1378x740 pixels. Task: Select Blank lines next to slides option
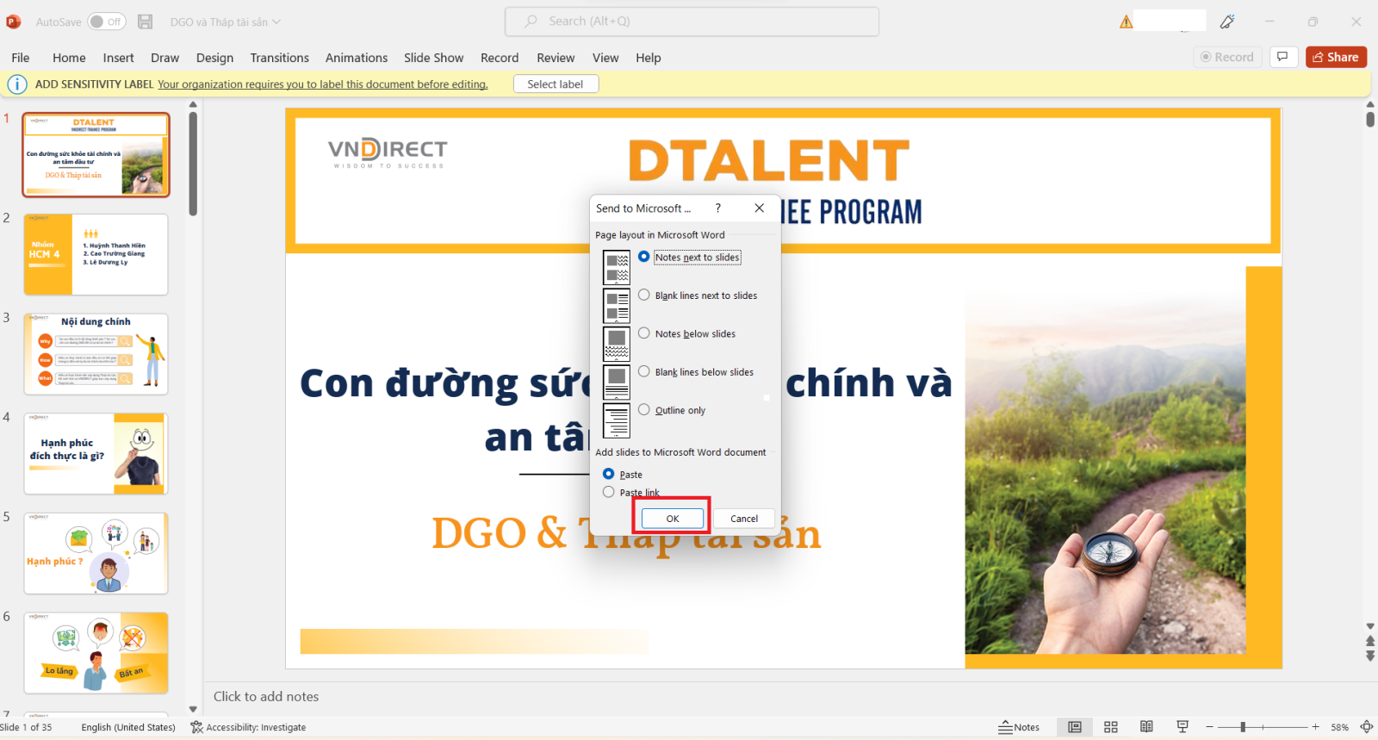(x=644, y=295)
